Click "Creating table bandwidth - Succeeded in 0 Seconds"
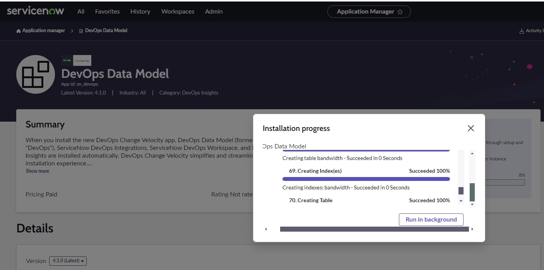Screen dimensions: 544x270 [x=342, y=158]
